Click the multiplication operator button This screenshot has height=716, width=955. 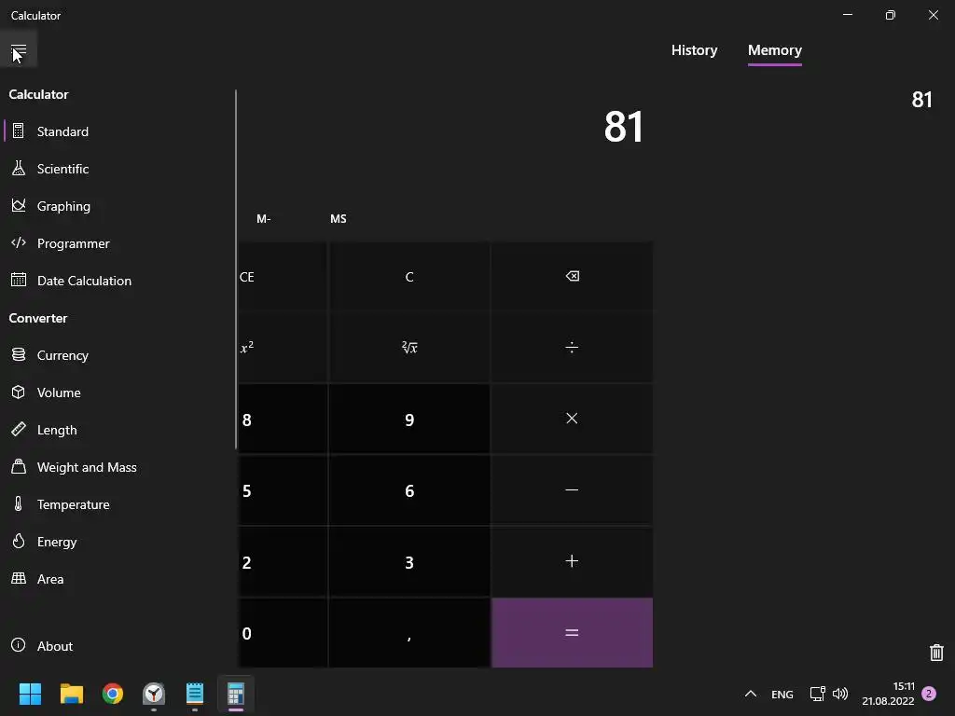click(572, 419)
